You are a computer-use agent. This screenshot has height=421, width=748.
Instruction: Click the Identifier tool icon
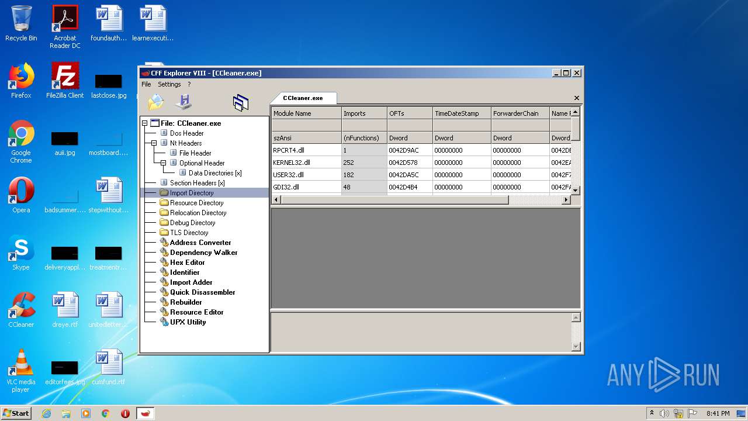tap(164, 272)
